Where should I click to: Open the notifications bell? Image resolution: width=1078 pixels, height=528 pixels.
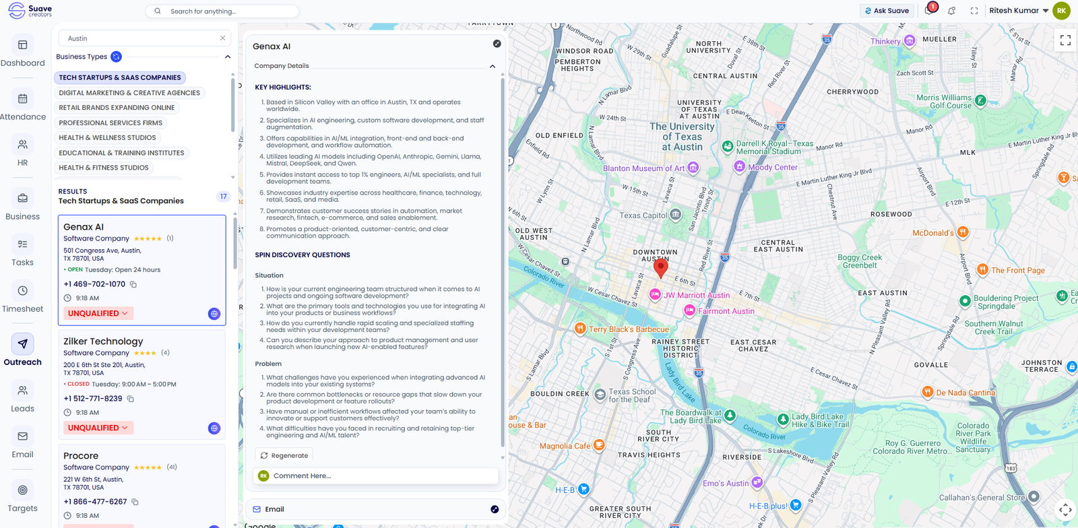tap(951, 11)
